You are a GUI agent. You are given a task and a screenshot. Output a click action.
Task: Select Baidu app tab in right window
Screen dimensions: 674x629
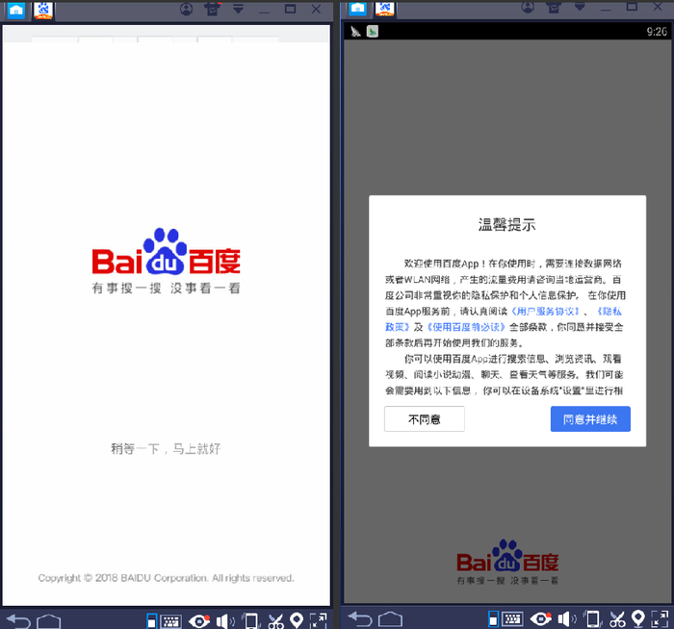(x=384, y=8)
